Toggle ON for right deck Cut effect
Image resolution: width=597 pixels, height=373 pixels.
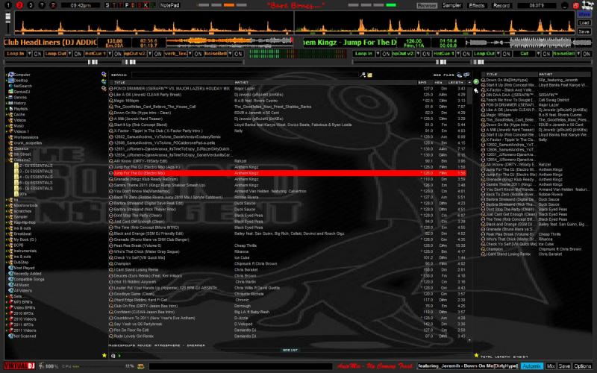click(x=547, y=54)
